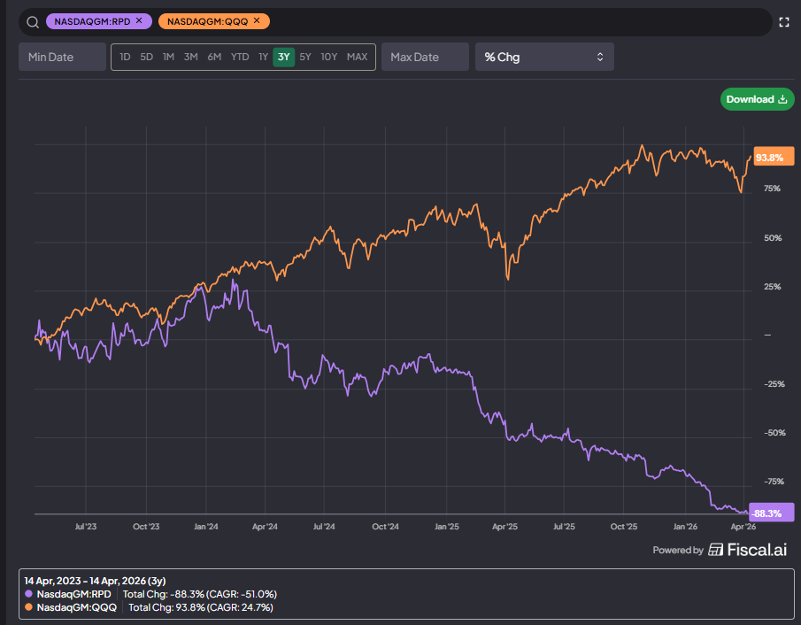This screenshot has width=801, height=625.
Task: Click the search magnifier icon
Action: point(33,22)
